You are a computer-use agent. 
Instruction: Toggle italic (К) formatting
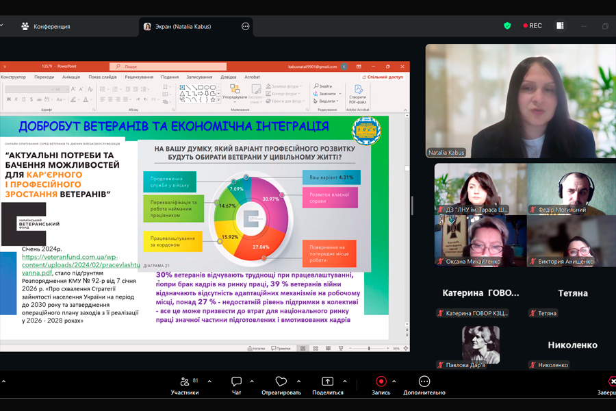click(16, 99)
